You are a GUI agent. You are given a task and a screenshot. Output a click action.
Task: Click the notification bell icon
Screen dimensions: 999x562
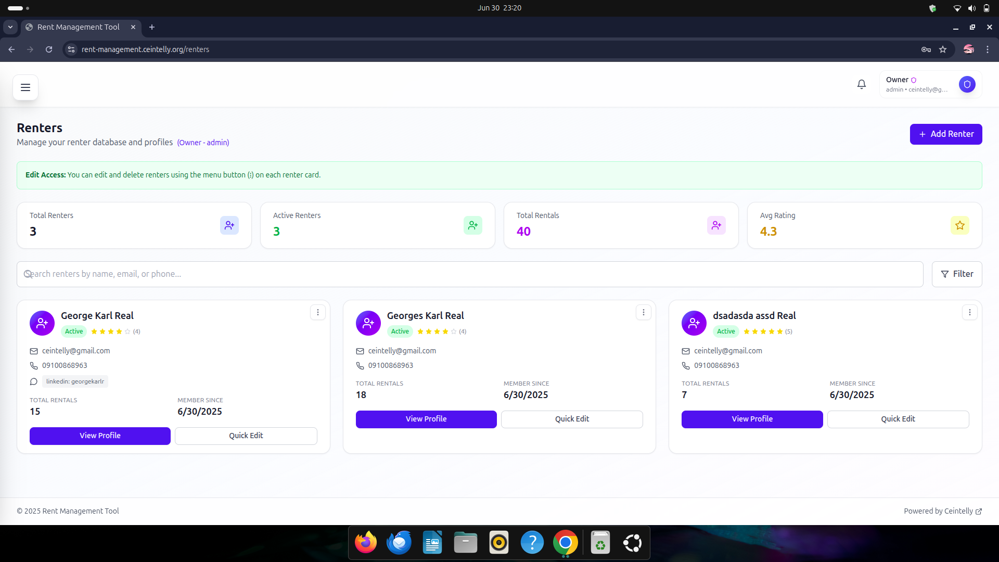862,84
